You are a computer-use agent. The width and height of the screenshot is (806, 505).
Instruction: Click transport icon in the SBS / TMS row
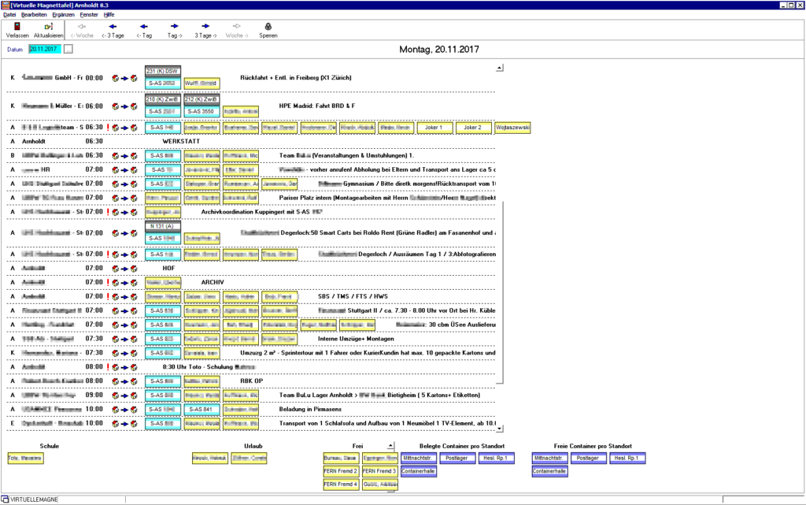(124, 297)
